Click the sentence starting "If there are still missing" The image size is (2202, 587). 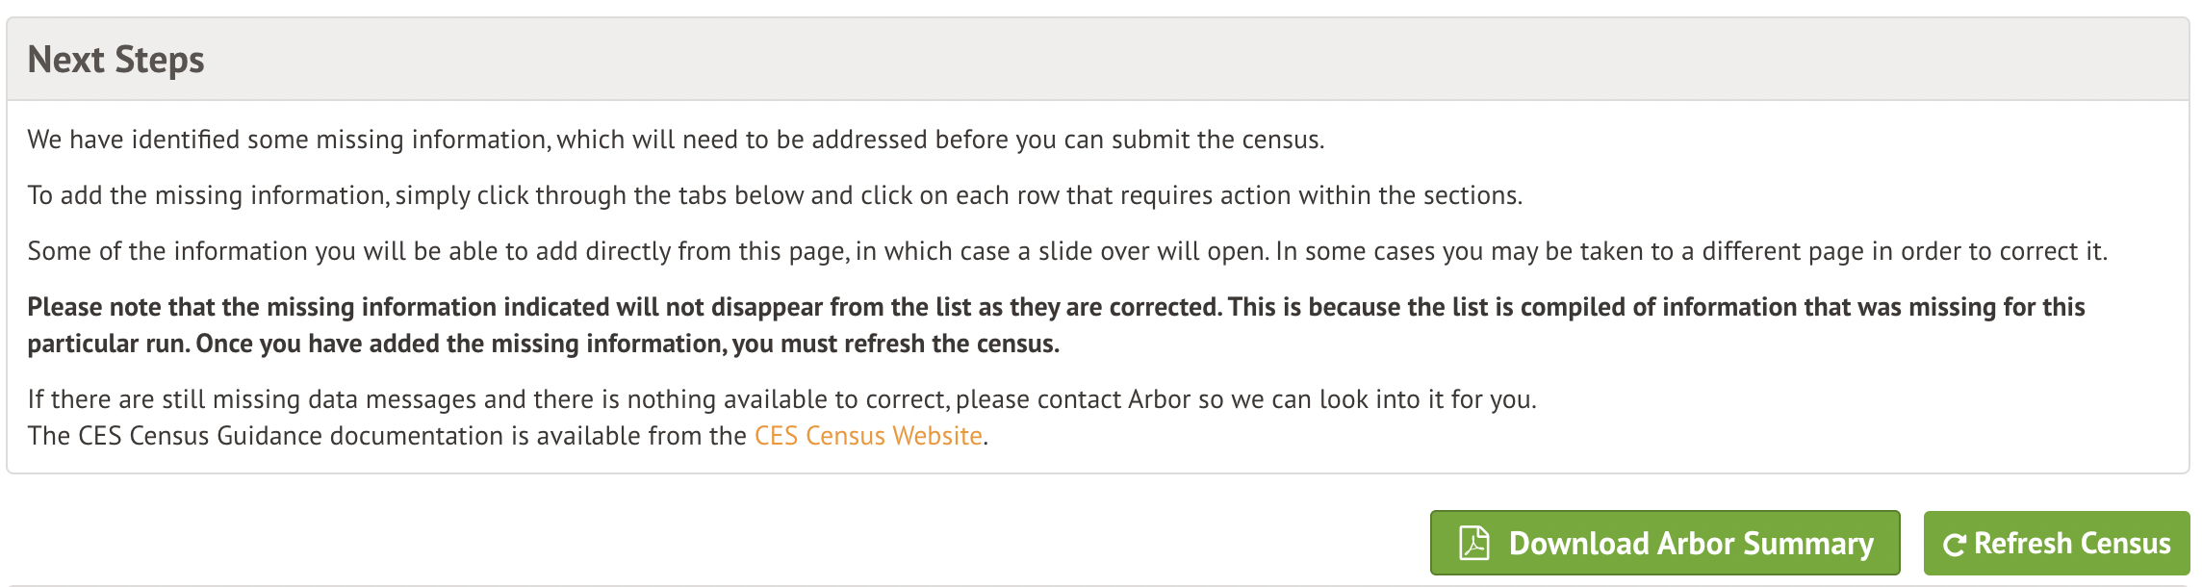781,399
